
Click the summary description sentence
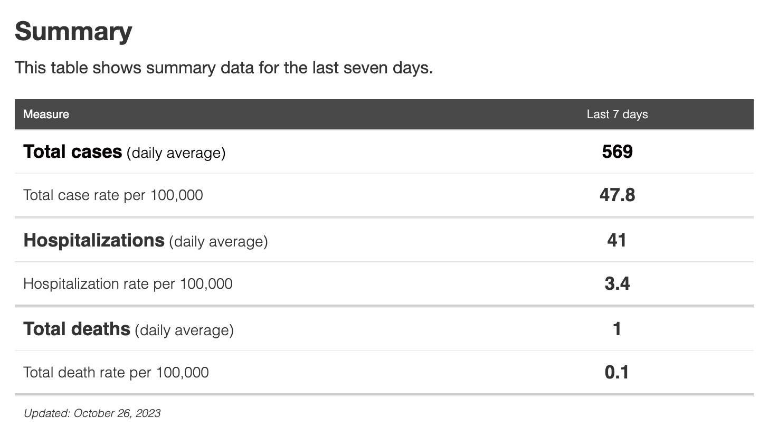pos(224,68)
